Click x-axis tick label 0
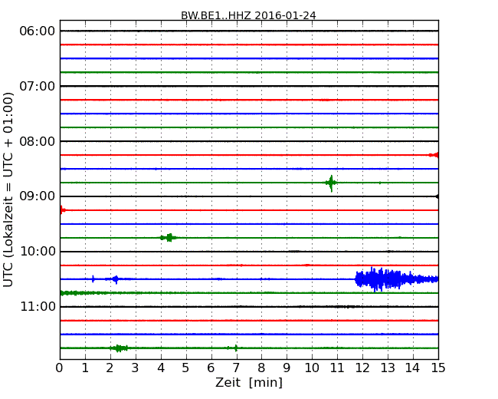Image resolution: width=498 pixels, height=399 pixels. tap(60, 368)
